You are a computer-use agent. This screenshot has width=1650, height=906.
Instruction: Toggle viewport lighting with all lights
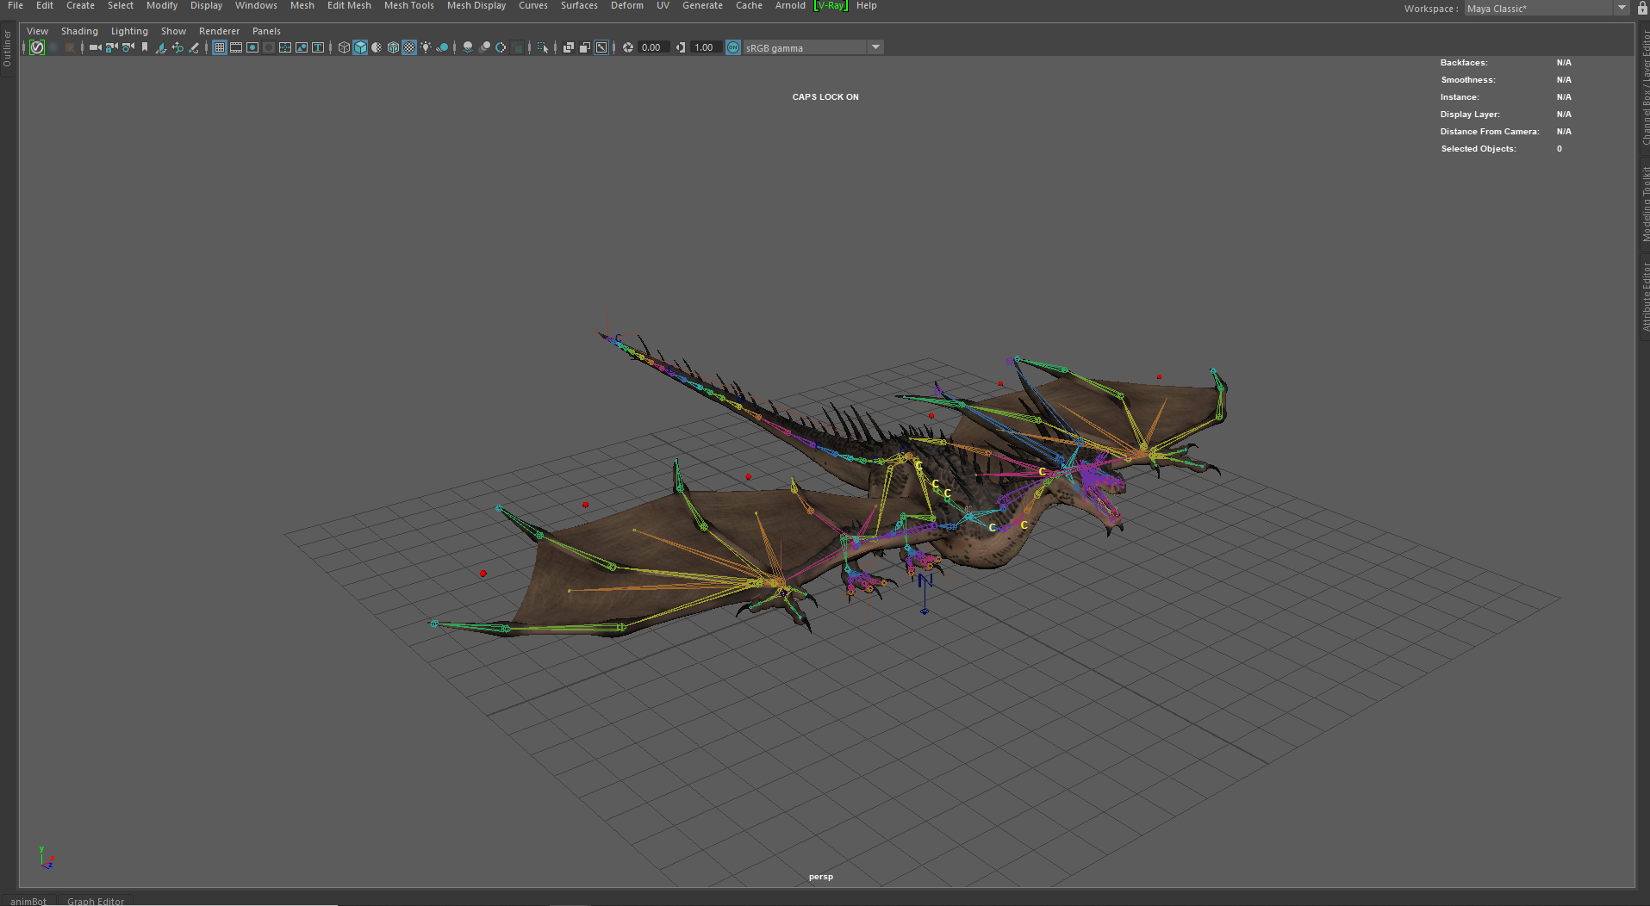pyautogui.click(x=427, y=47)
